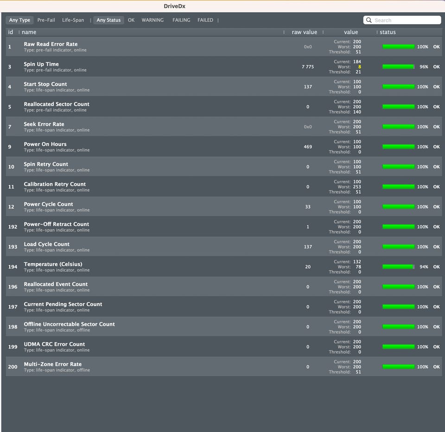
Task: Filter by Pre-Fail indicator type
Action: 46,20
